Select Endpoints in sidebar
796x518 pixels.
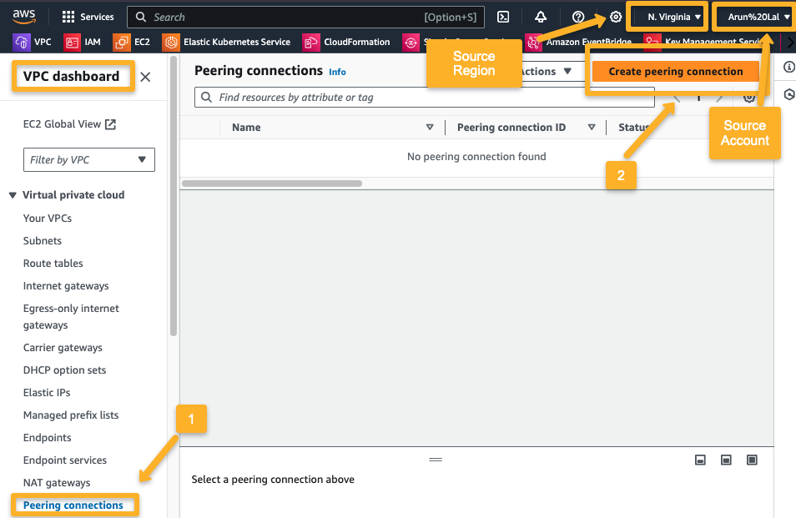(48, 437)
